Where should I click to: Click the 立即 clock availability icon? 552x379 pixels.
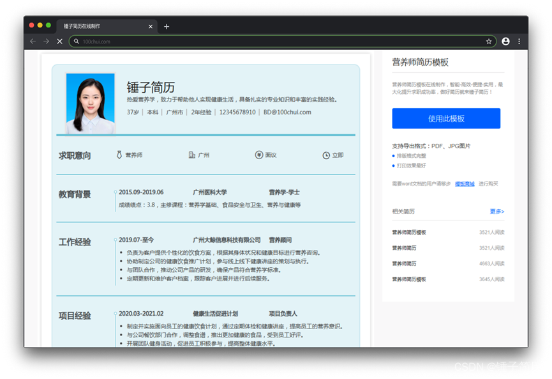click(326, 155)
